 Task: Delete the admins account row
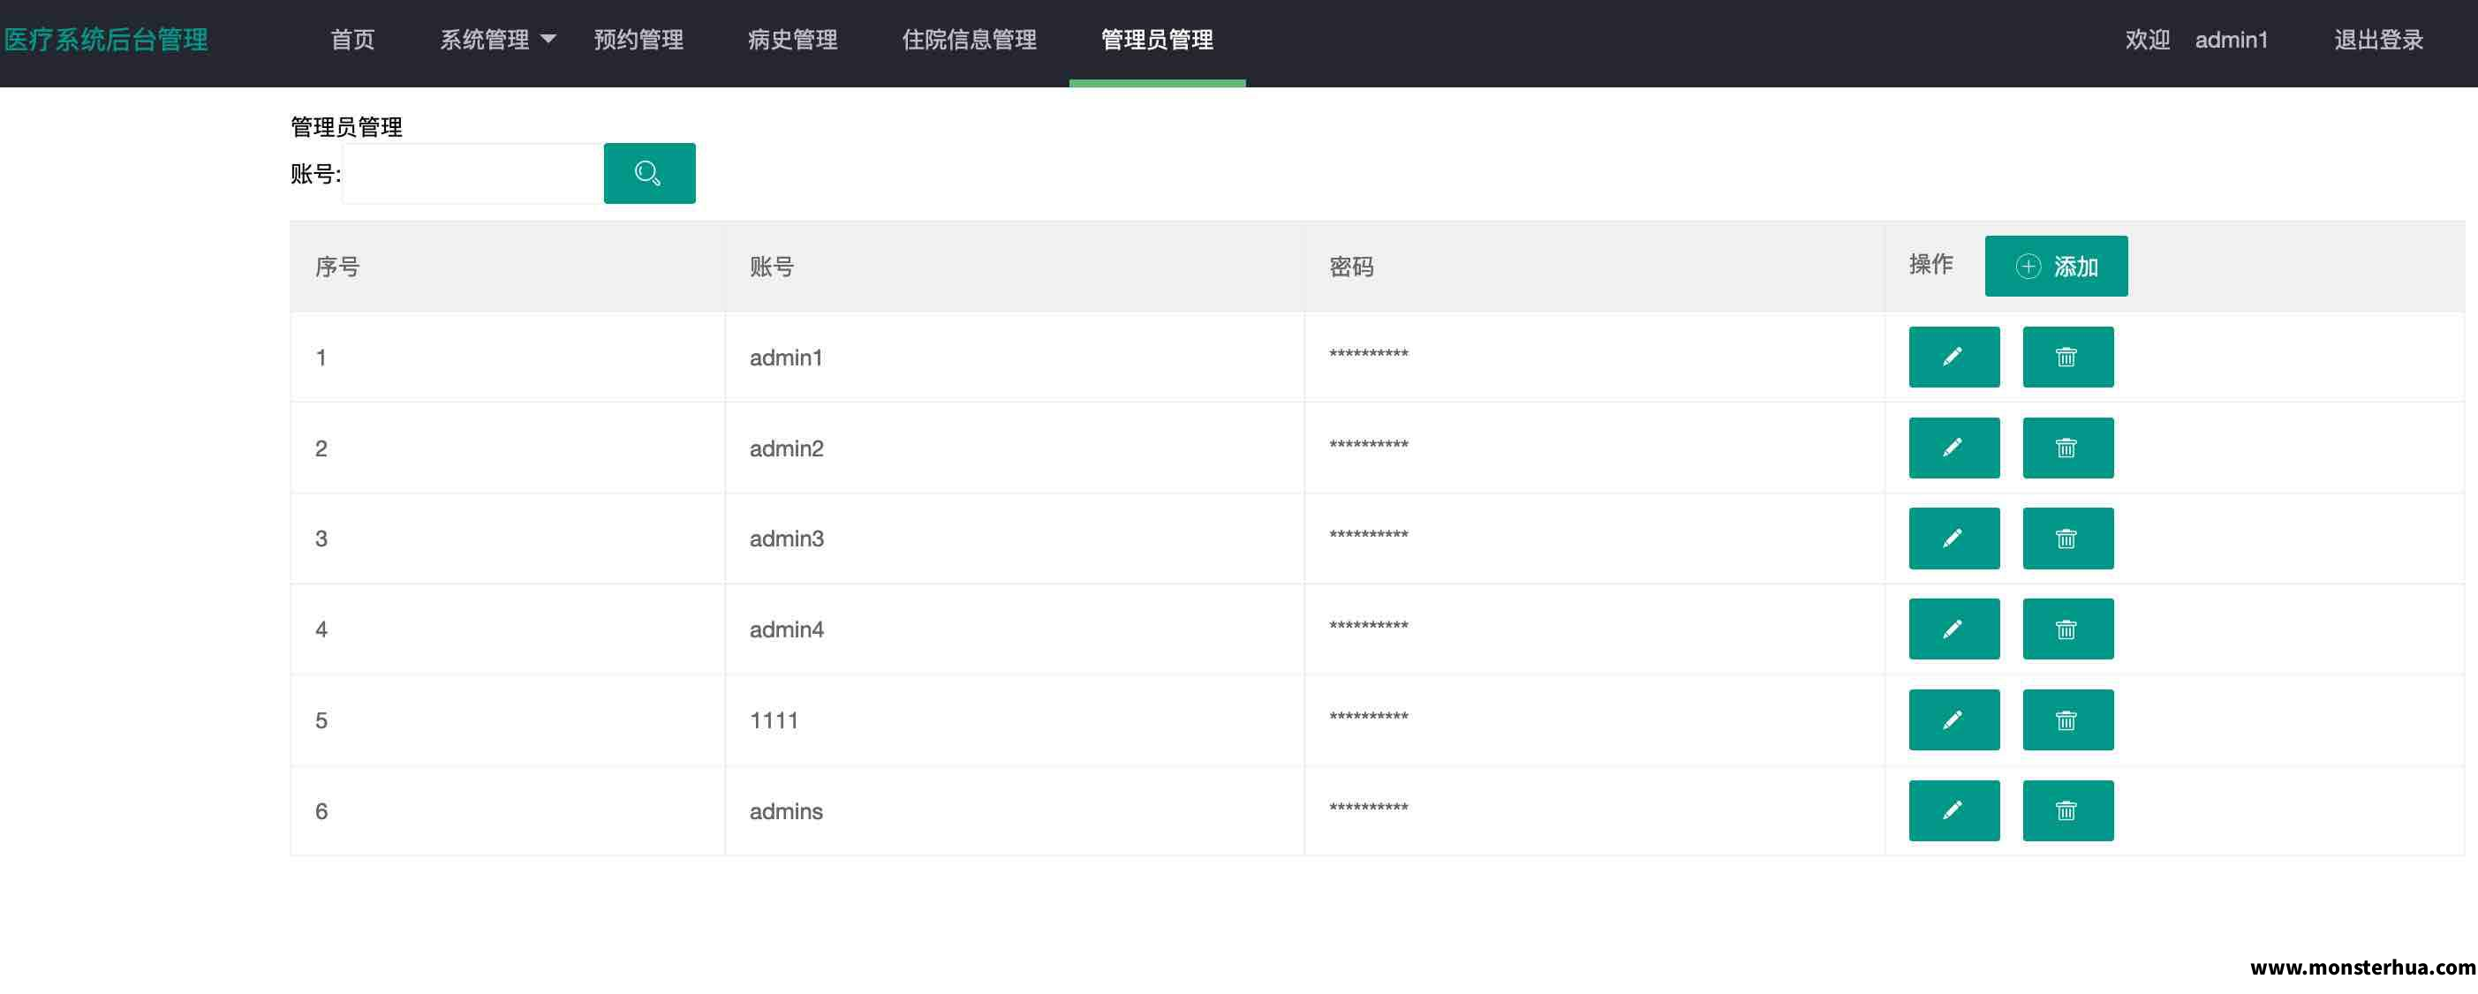click(2067, 810)
